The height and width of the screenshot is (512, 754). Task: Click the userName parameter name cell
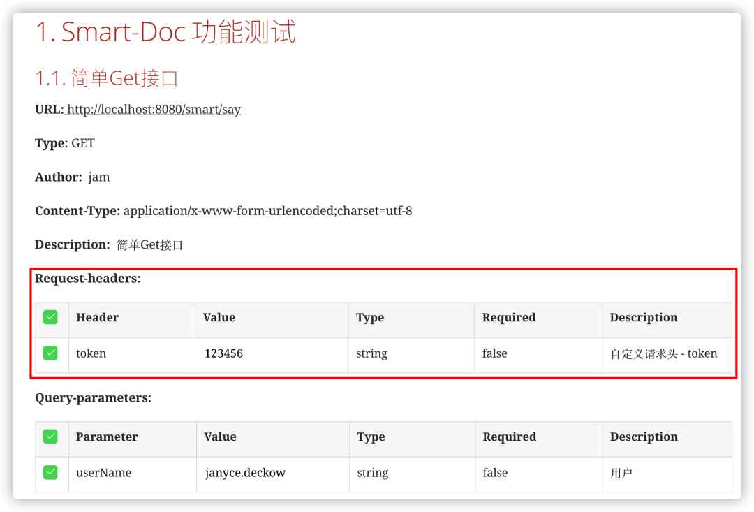tap(132, 474)
